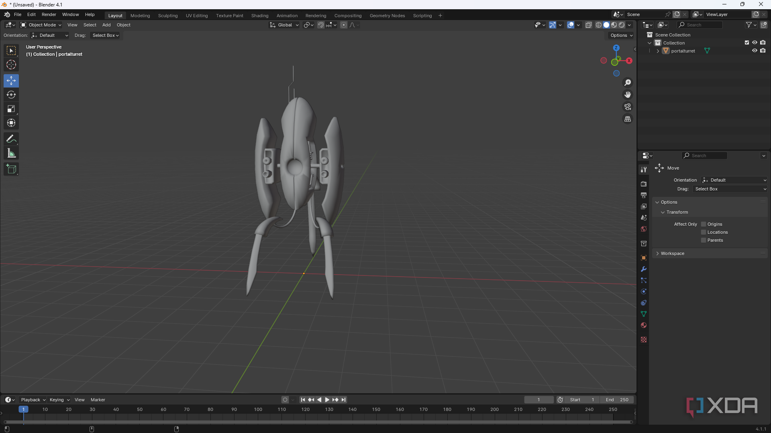
Task: Open the Marker menu in timeline
Action: pos(98,400)
